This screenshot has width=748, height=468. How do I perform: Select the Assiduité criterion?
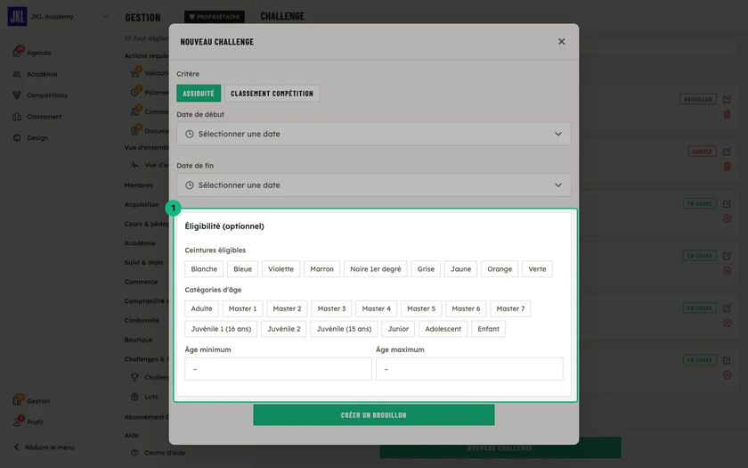(199, 94)
